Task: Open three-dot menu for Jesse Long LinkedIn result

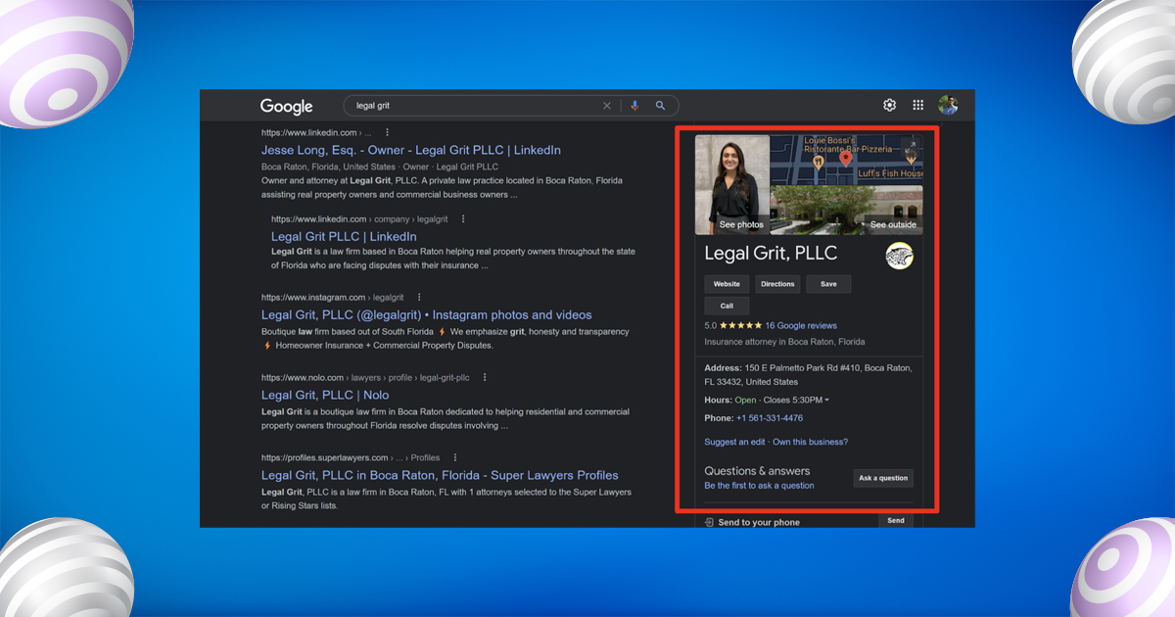Action: tap(387, 132)
